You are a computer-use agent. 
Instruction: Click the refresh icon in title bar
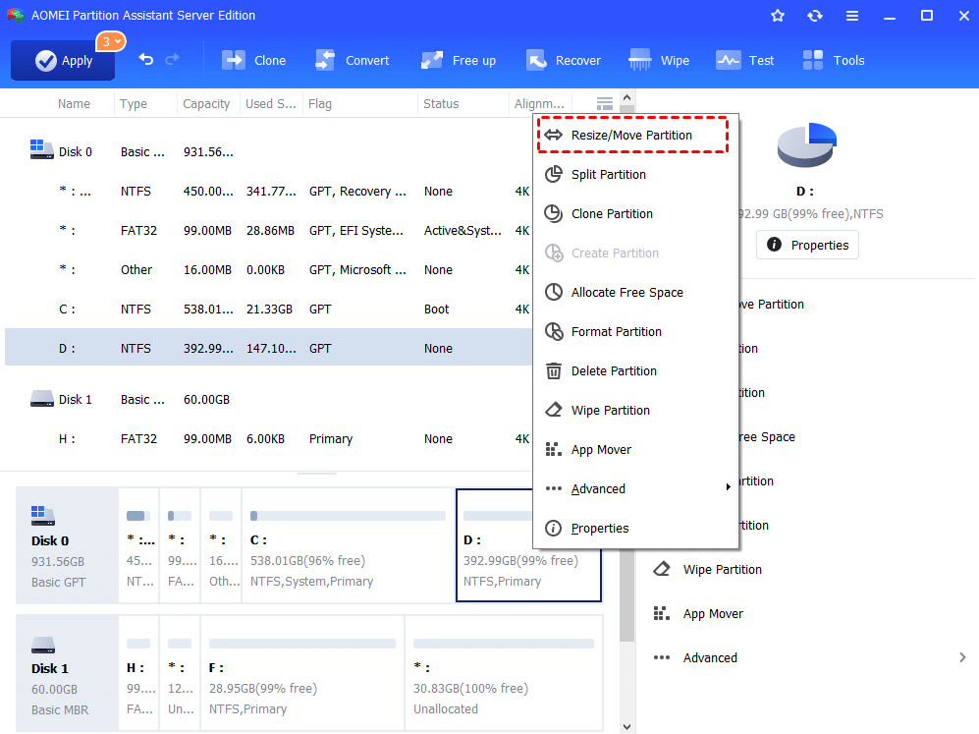(815, 16)
